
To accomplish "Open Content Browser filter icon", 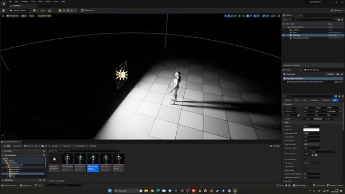I will 50,151.
